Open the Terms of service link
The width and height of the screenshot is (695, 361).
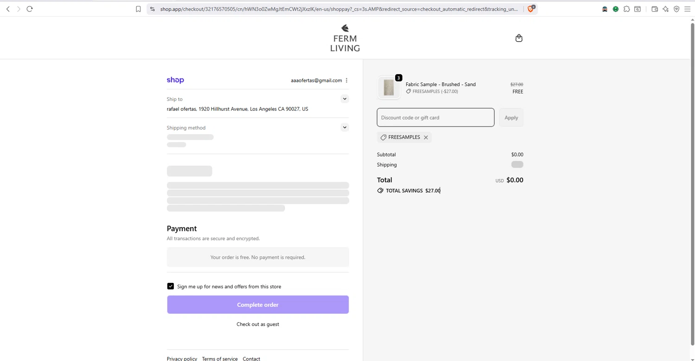click(220, 359)
